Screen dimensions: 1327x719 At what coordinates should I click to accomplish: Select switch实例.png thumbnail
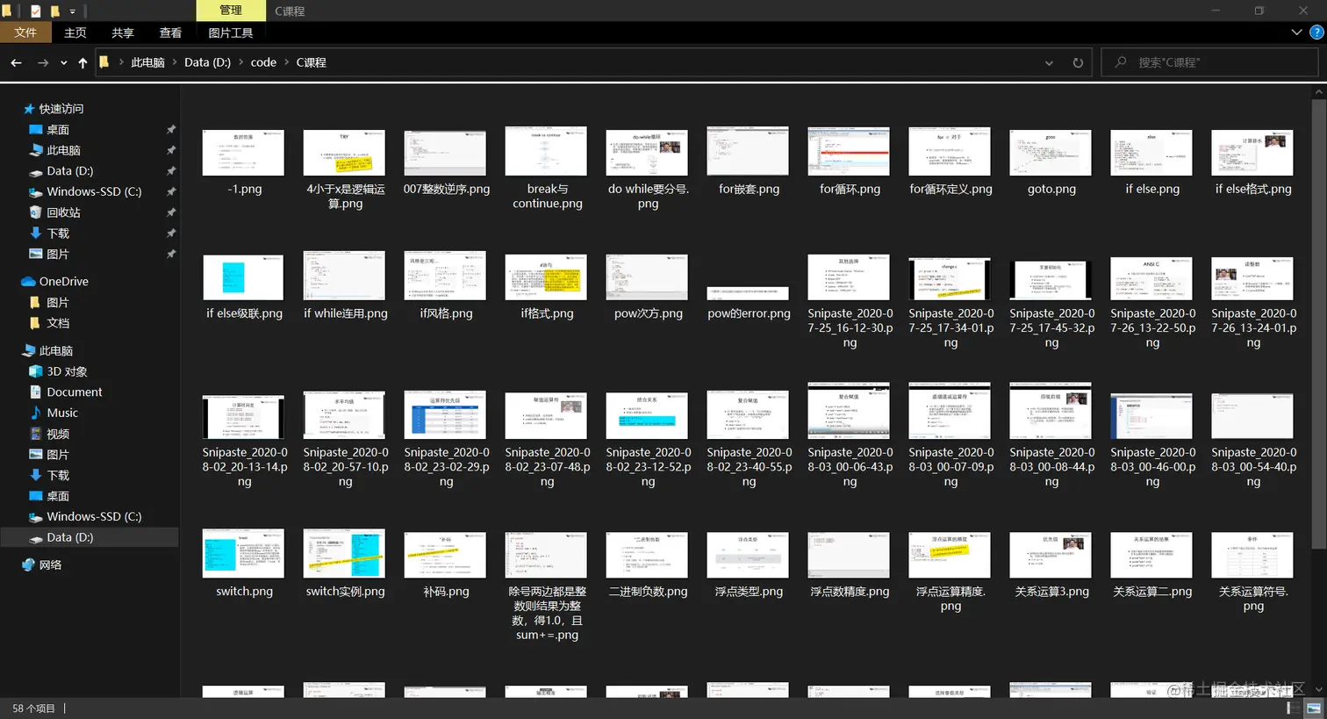(x=344, y=553)
